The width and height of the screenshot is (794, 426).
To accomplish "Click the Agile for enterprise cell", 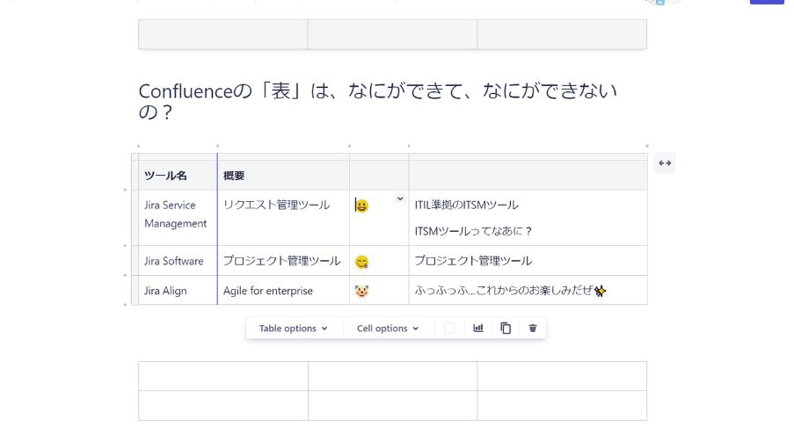I will (283, 291).
